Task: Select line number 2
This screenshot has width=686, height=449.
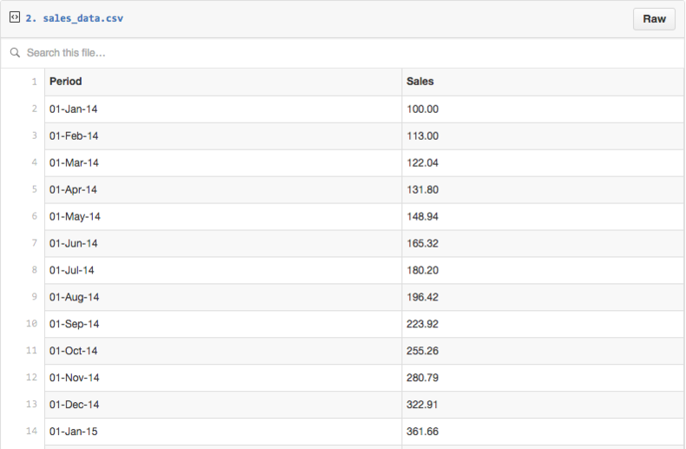Action: coord(34,109)
